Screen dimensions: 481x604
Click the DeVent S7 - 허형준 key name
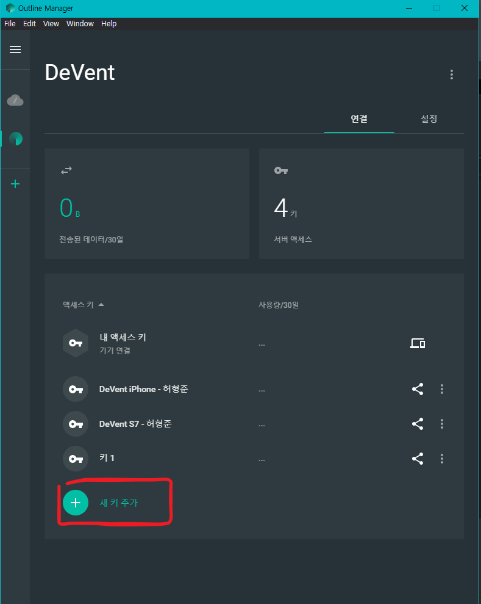tap(135, 424)
